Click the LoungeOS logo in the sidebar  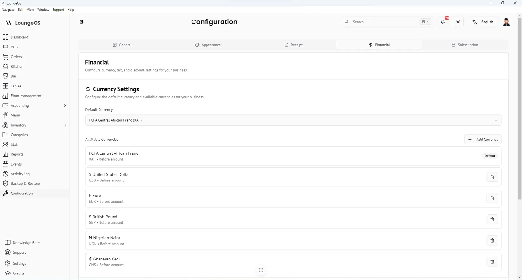(23, 23)
